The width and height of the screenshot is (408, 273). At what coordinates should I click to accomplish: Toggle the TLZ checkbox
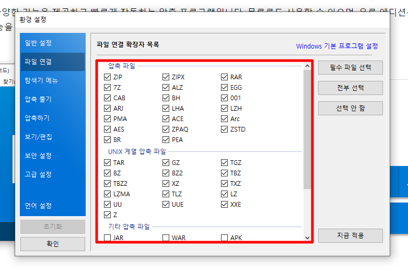click(166, 194)
